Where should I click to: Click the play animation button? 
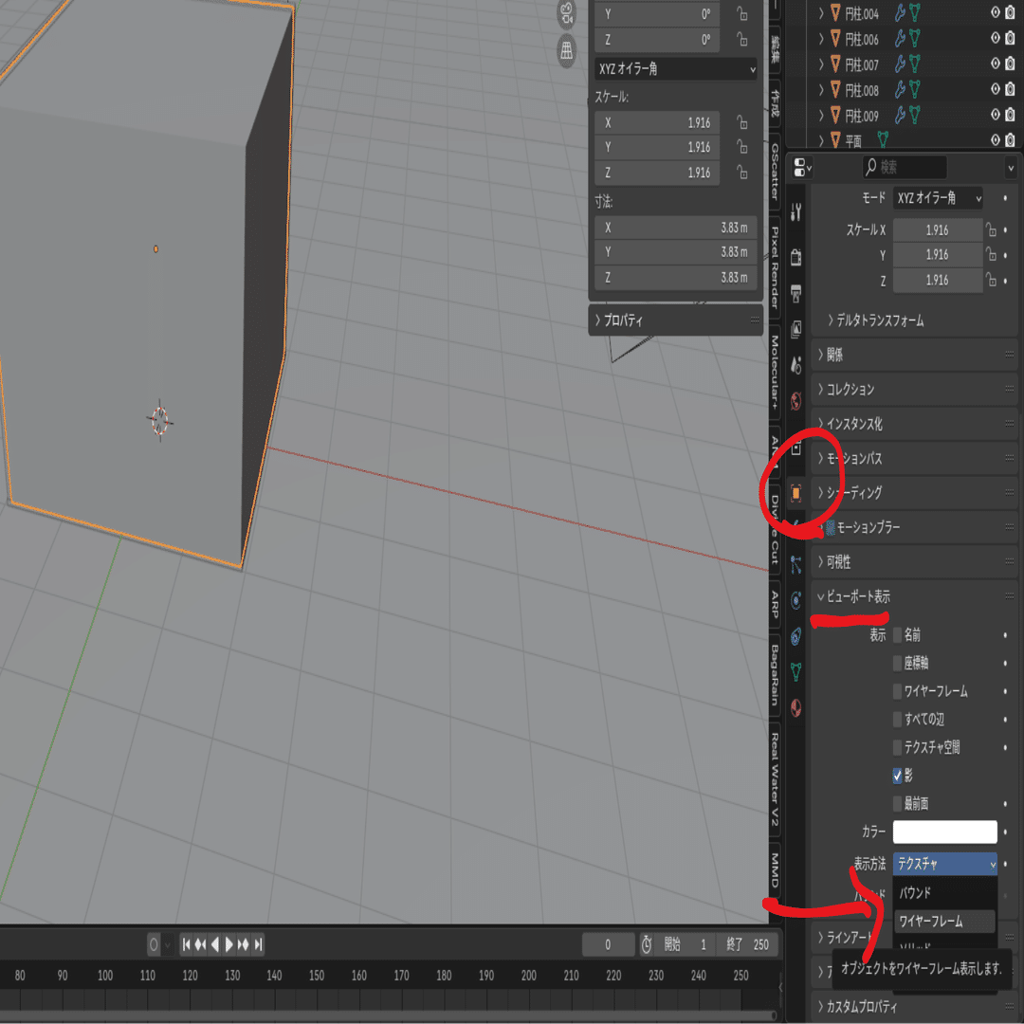click(229, 944)
